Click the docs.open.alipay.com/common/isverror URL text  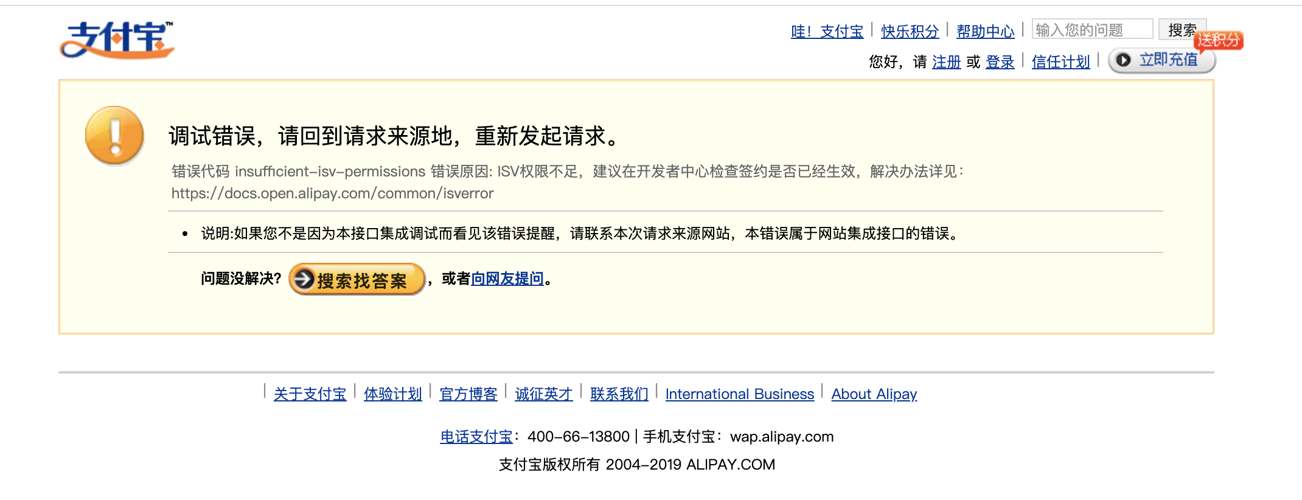332,193
